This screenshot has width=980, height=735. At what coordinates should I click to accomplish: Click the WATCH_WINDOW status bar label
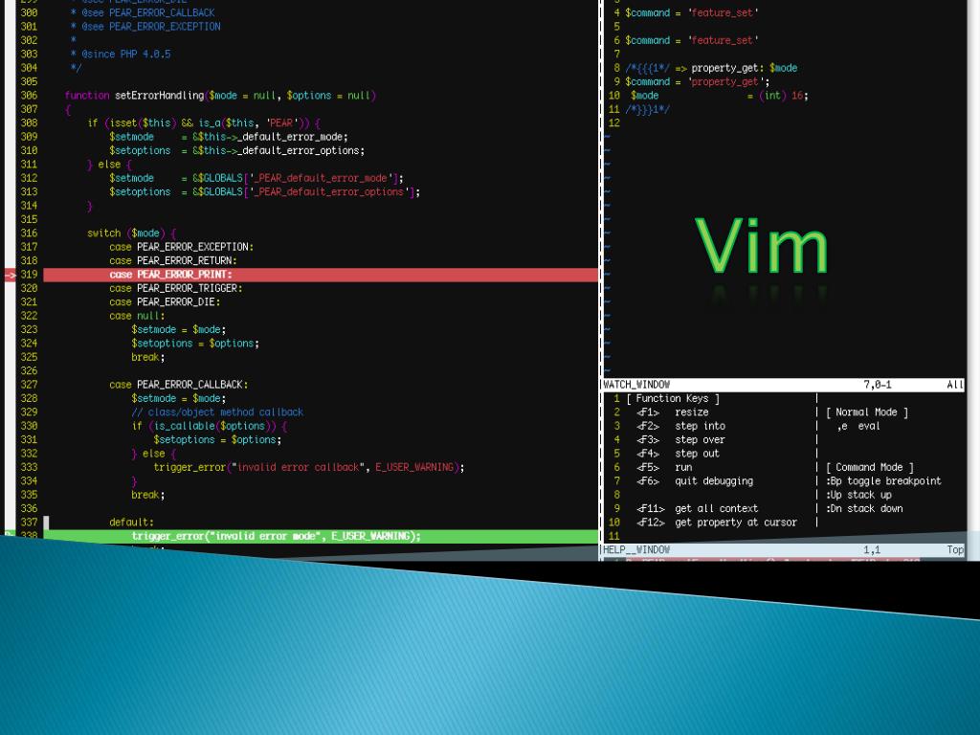[636, 385]
